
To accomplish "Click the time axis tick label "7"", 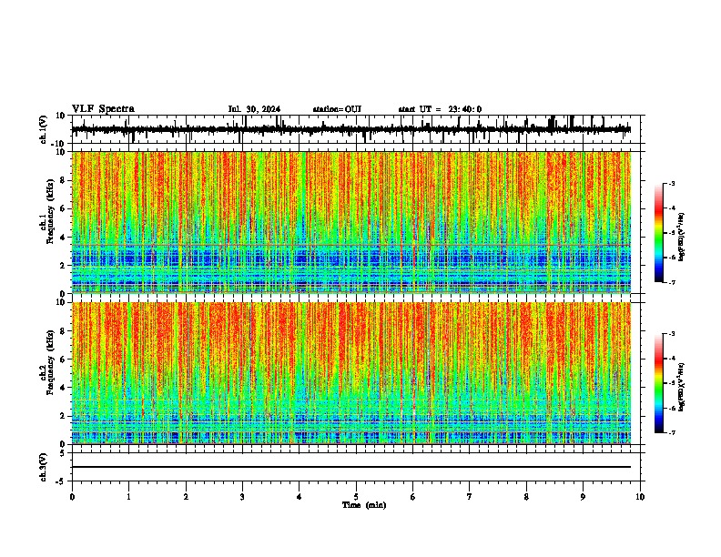I will 470,497.
